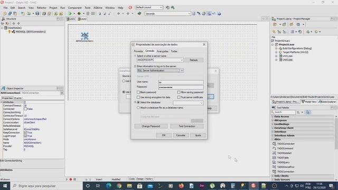
Task: Click the save desktop layout icon
Action: click(167, 7)
